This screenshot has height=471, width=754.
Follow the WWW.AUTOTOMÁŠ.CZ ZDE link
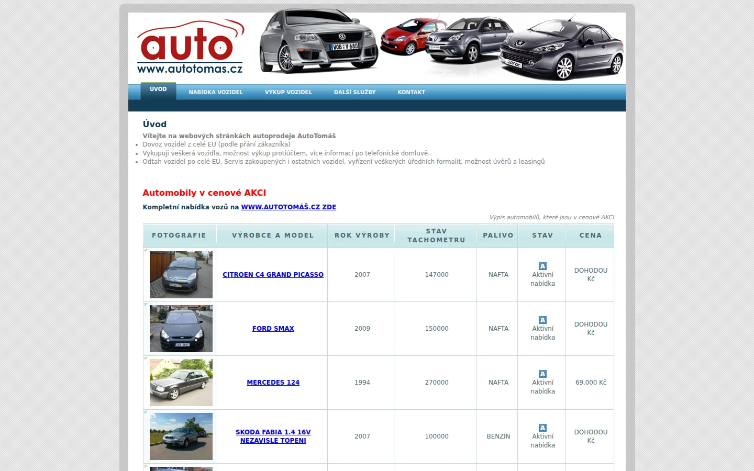(x=289, y=207)
